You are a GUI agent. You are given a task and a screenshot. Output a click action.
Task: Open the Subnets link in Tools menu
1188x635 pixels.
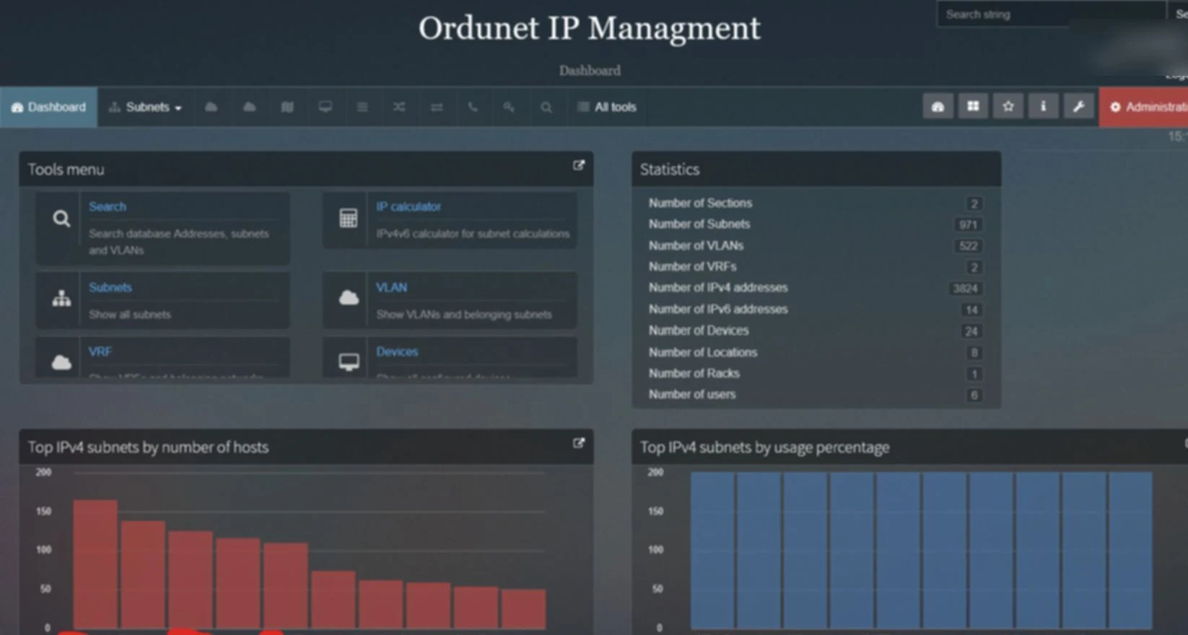[110, 287]
